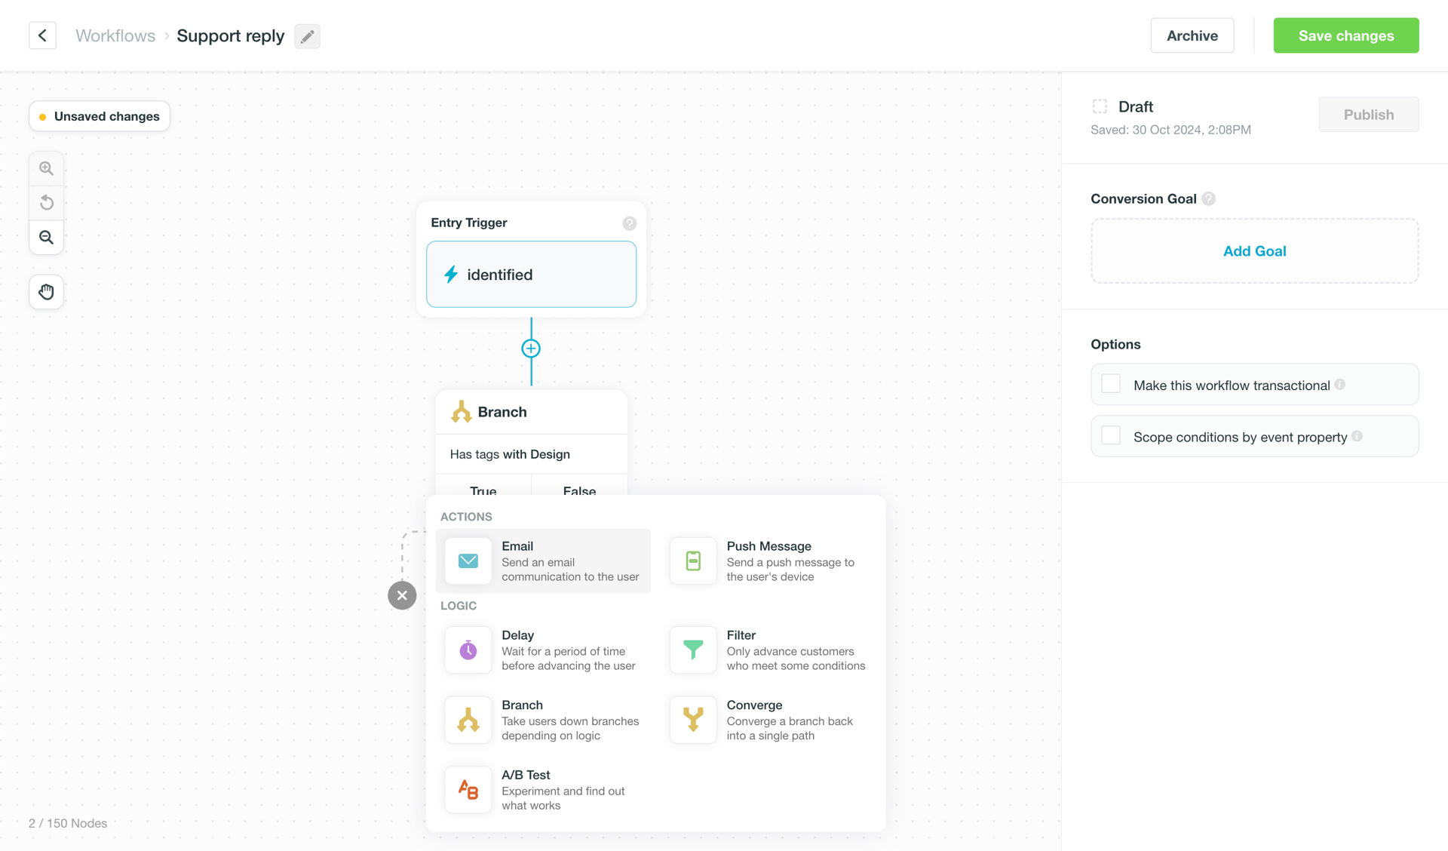Click the Publish button
The width and height of the screenshot is (1448, 851).
(x=1368, y=114)
